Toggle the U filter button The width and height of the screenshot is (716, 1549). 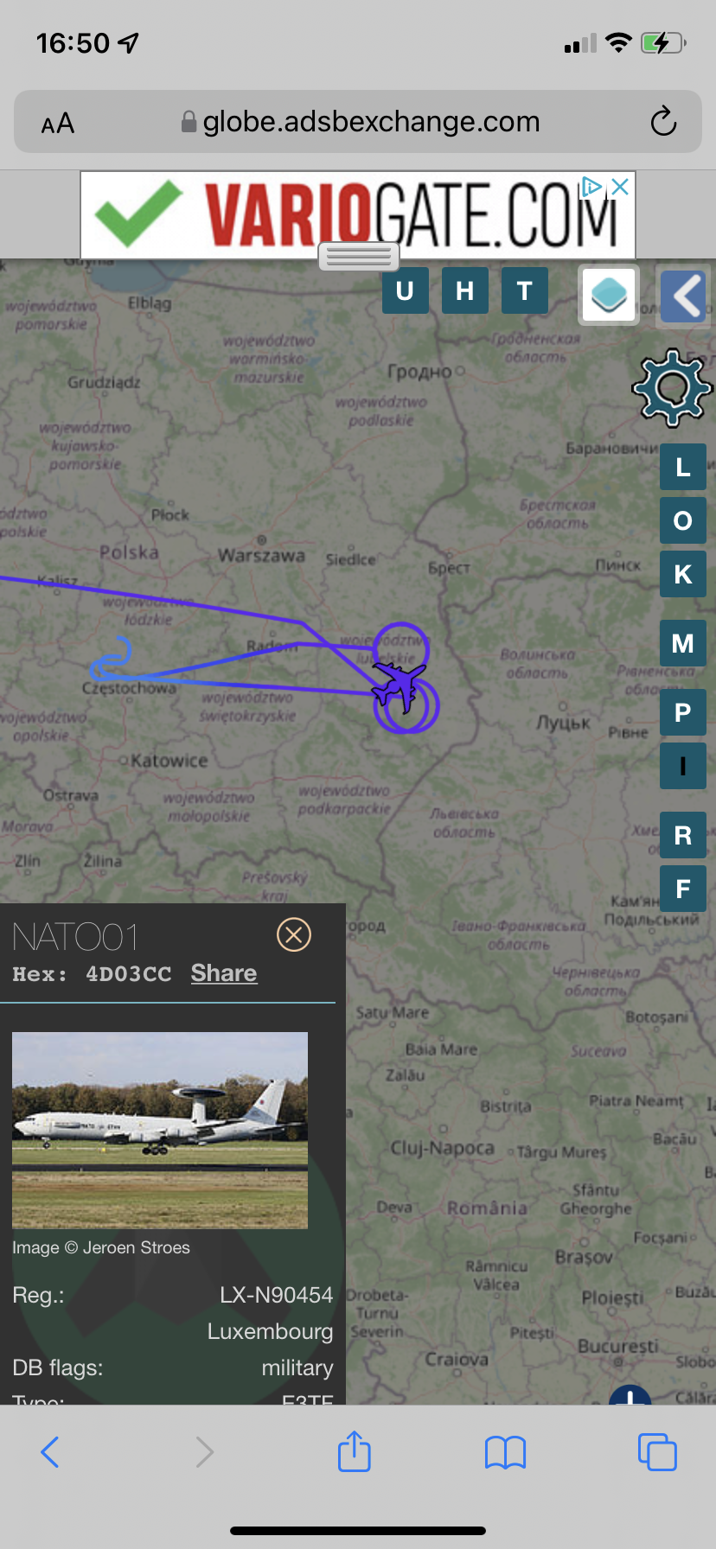(405, 290)
